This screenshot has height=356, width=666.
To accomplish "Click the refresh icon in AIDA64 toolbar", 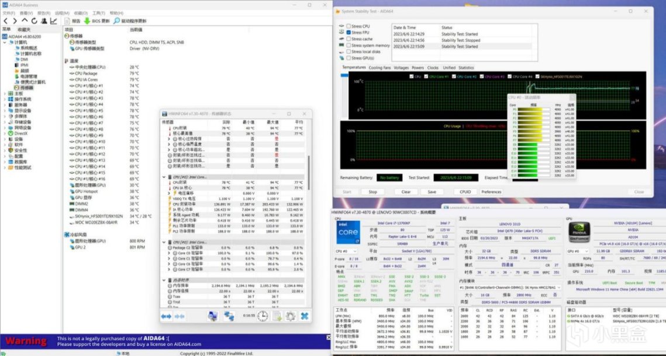I will [34, 21].
